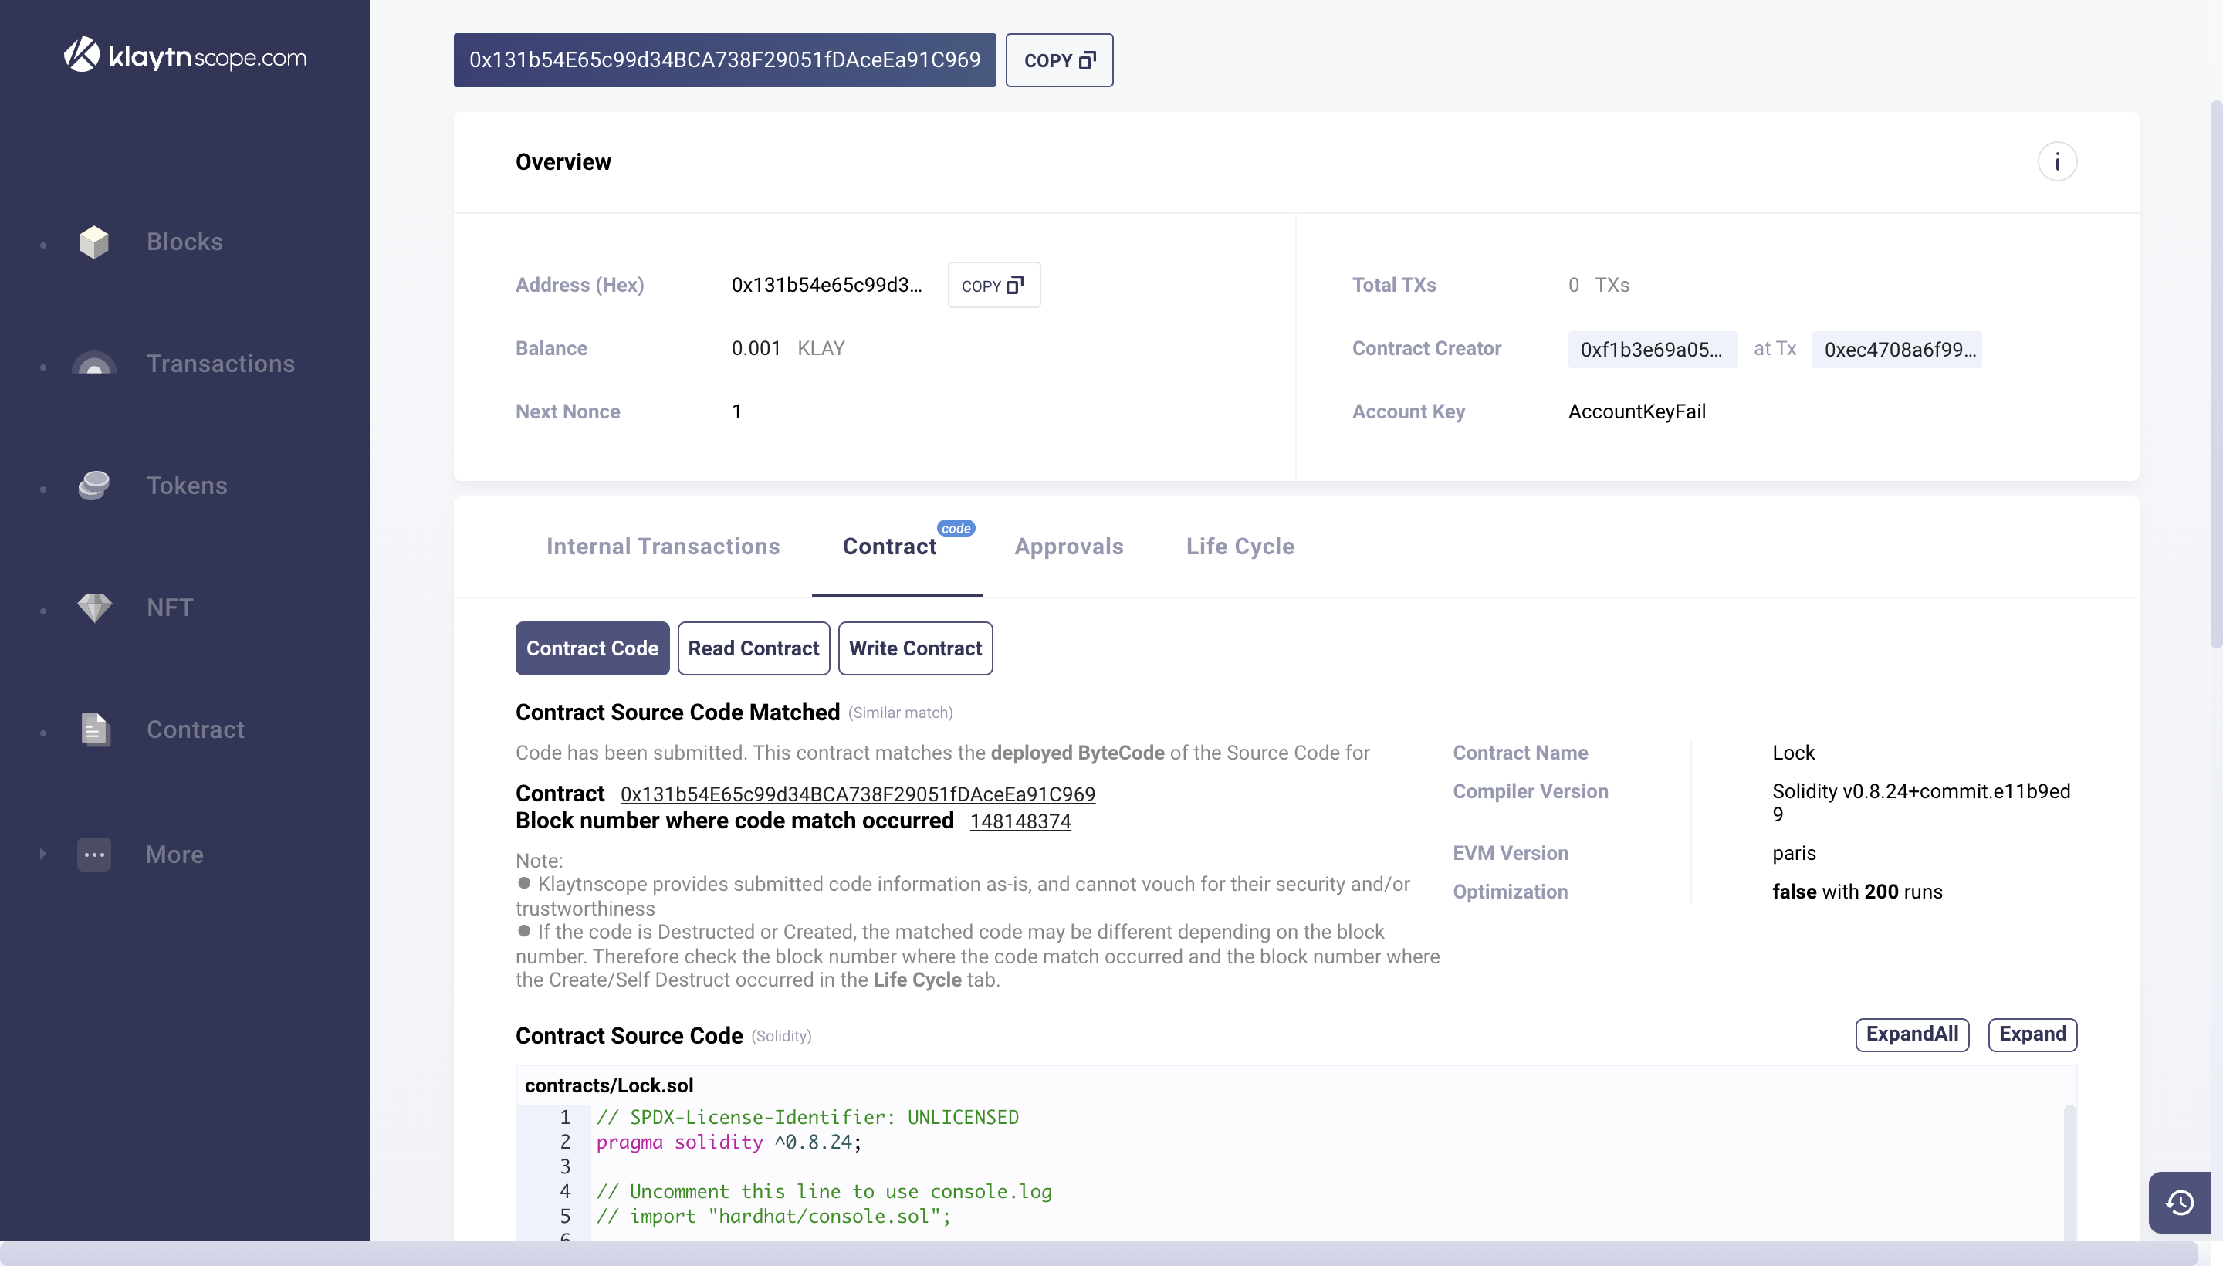This screenshot has height=1266, width=2223.
Task: Open the history clock icon at bottom right
Action: (x=2179, y=1203)
